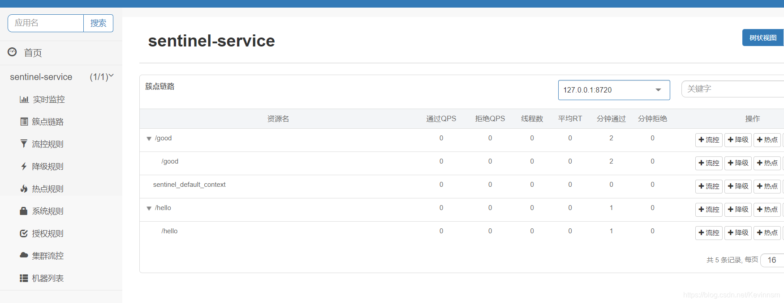Add 降级 rule for top /hello row
The width and height of the screenshot is (784, 303).
(x=738, y=210)
